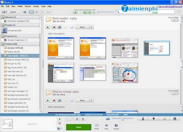This screenshot has height=132, width=183.
Task: Collapse the Albums (1) section
Action: [3, 17]
